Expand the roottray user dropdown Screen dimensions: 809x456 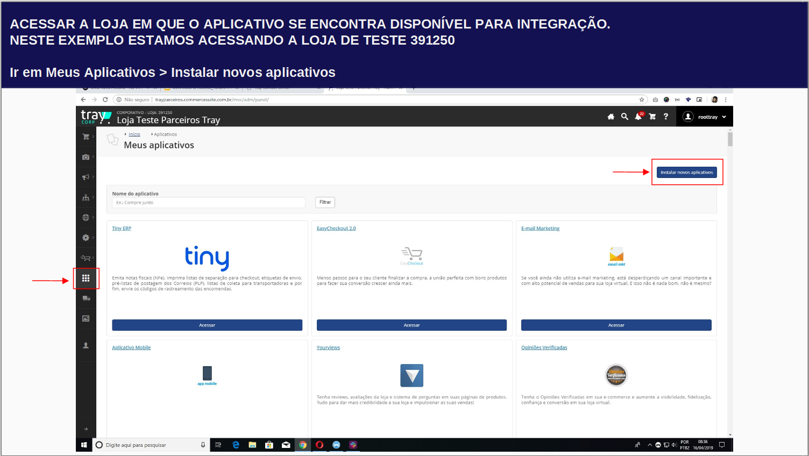705,117
